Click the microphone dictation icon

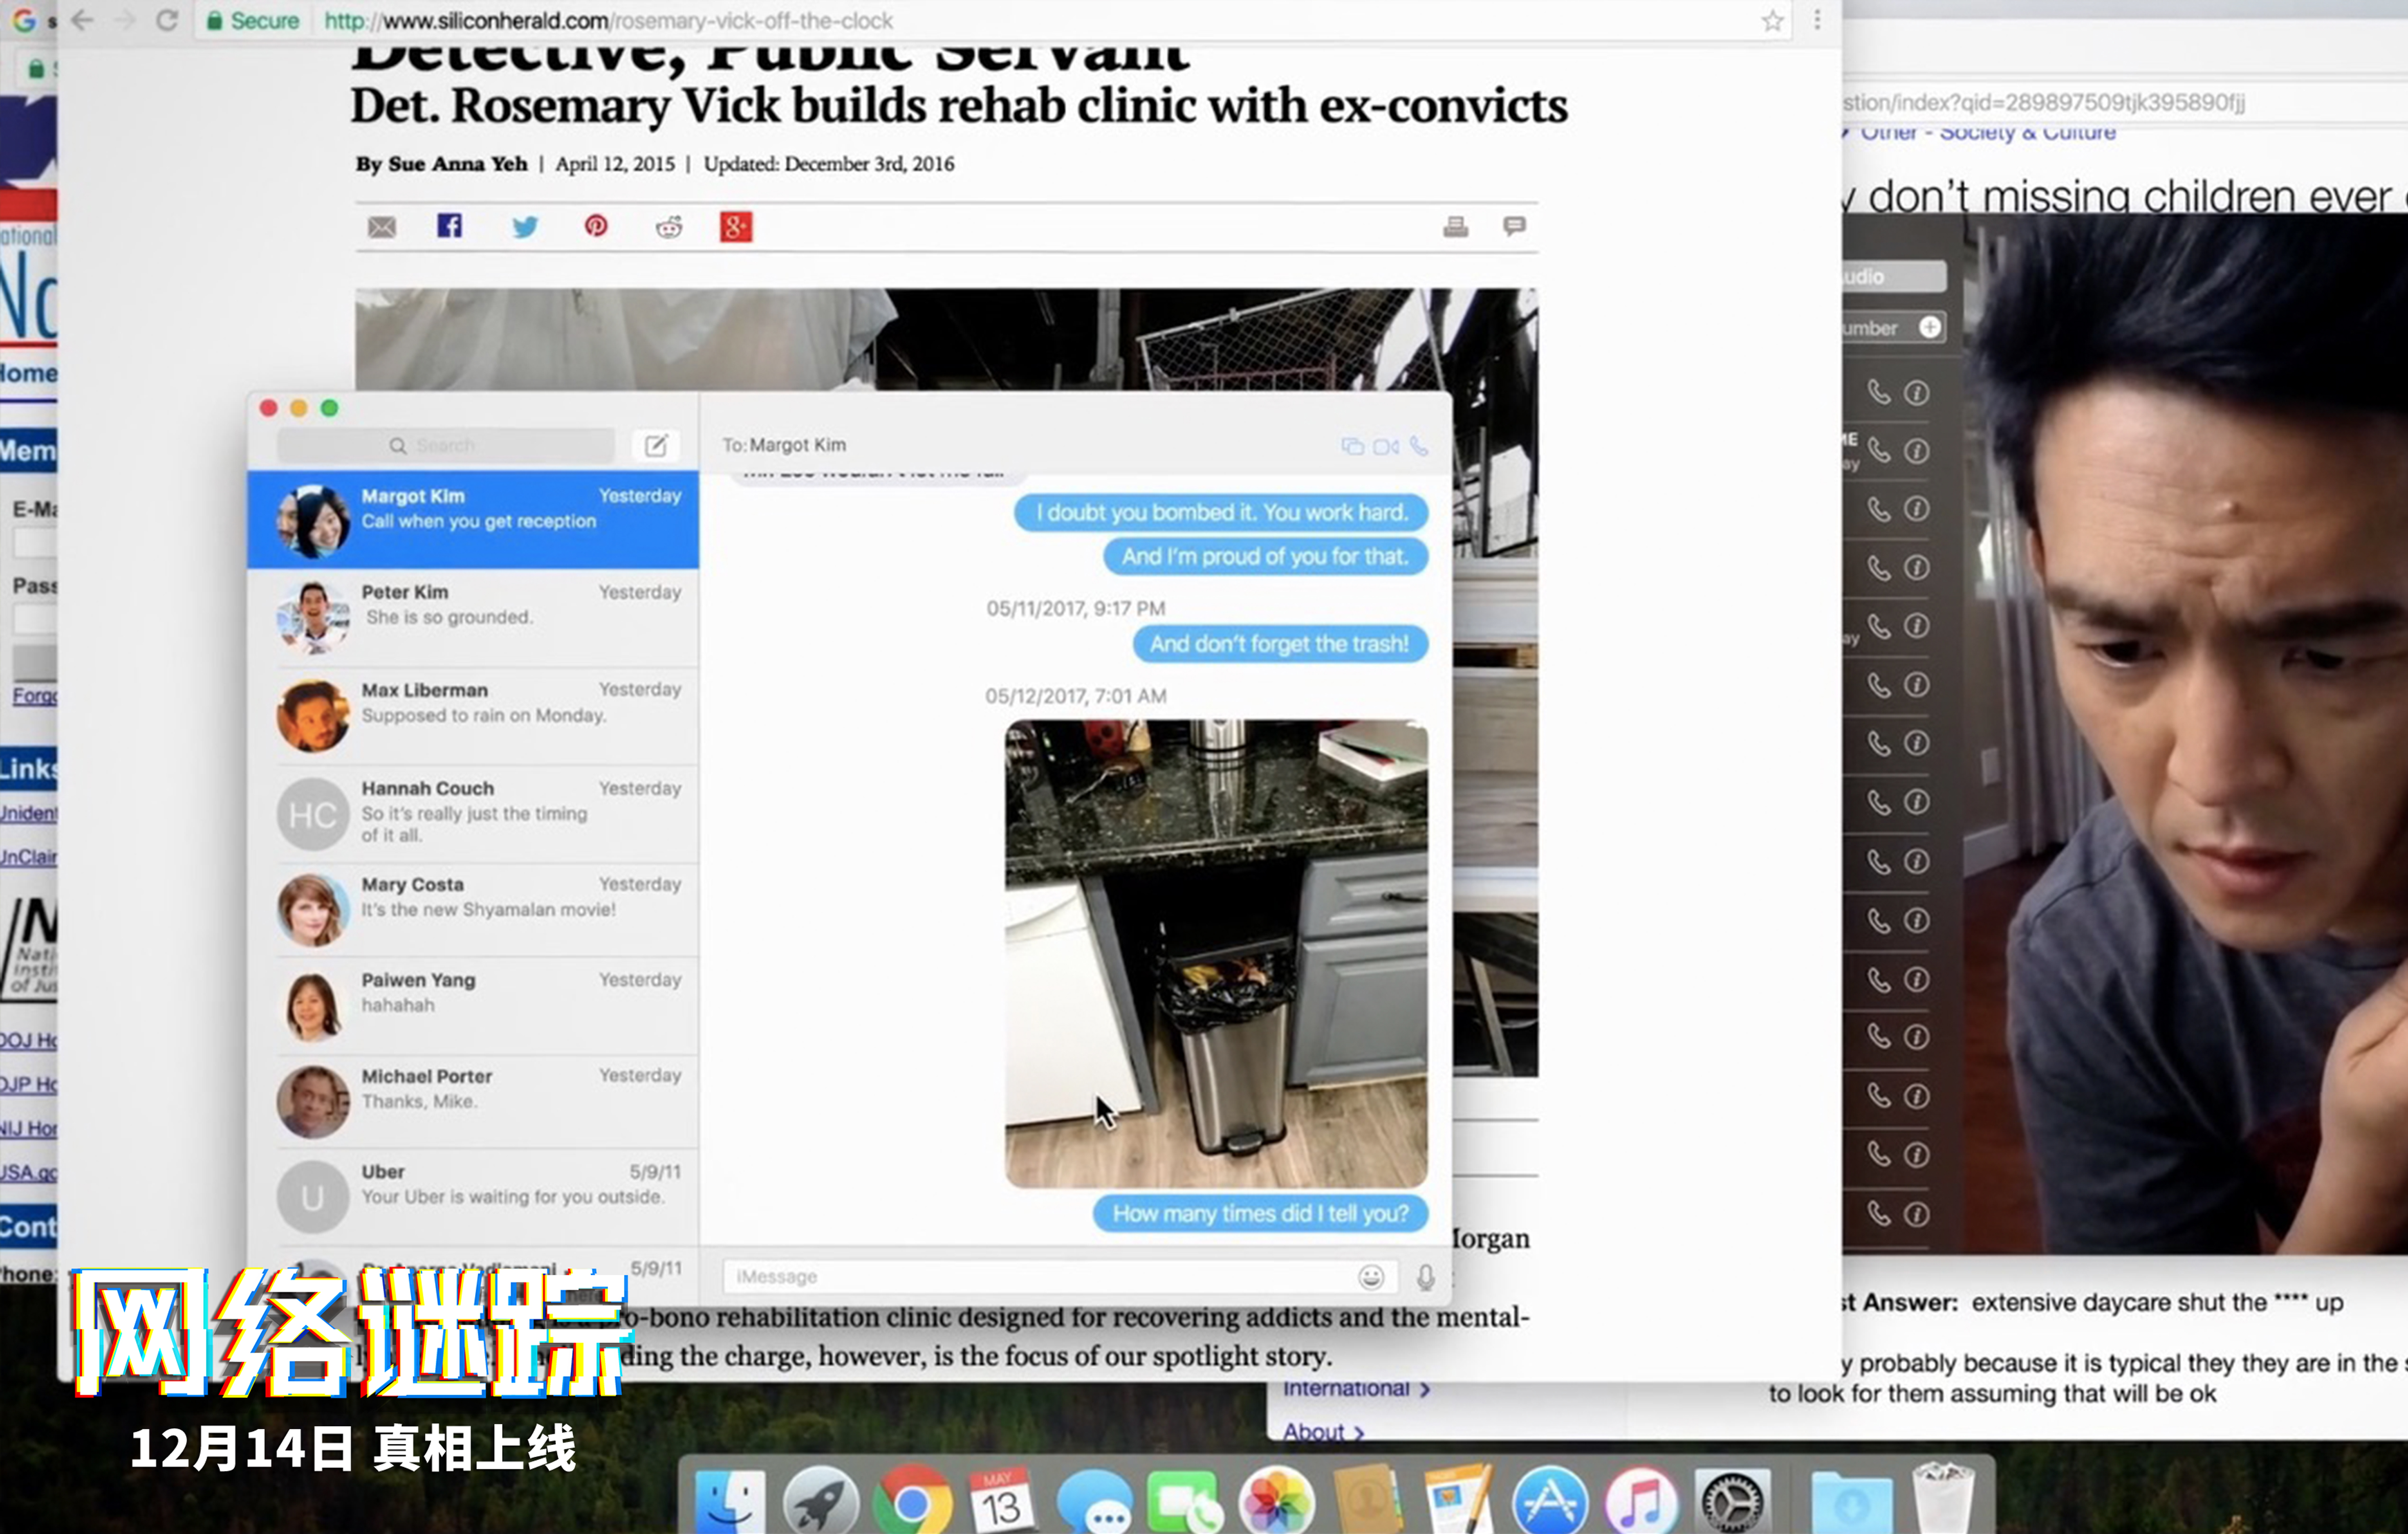(x=1425, y=1277)
